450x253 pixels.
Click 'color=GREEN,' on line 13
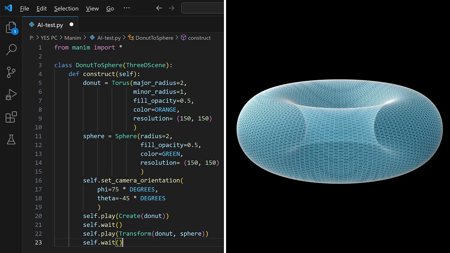point(162,154)
